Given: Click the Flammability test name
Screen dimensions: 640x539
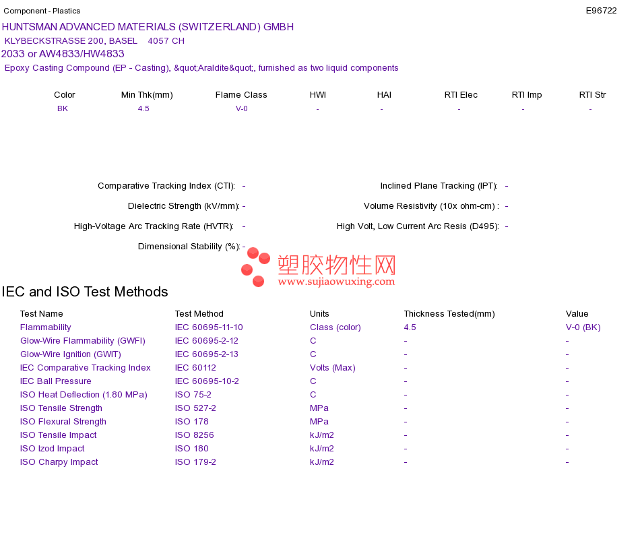Looking at the screenshot, I should [x=45, y=327].
